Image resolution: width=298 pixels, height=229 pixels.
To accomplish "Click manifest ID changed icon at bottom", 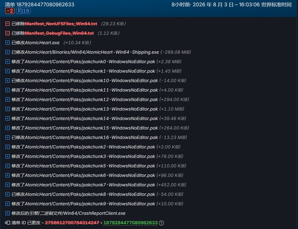I will [x=7, y=223].
